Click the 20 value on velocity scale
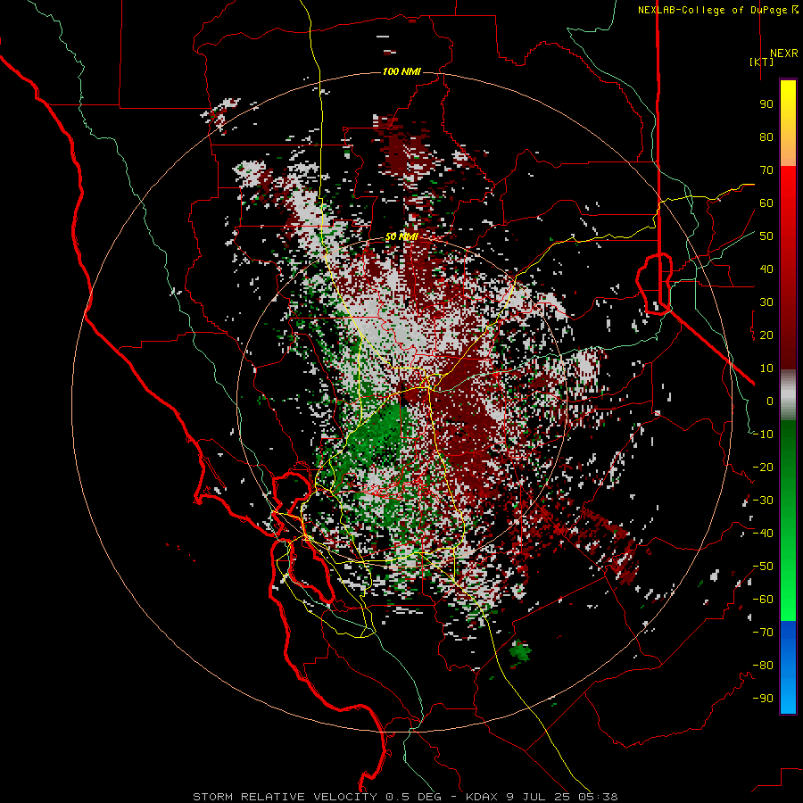The width and height of the screenshot is (803, 803). click(766, 335)
